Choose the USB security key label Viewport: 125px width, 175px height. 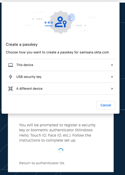(x=29, y=77)
